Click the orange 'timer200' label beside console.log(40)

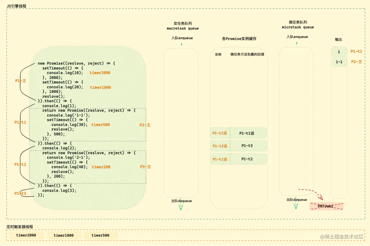pos(101,167)
